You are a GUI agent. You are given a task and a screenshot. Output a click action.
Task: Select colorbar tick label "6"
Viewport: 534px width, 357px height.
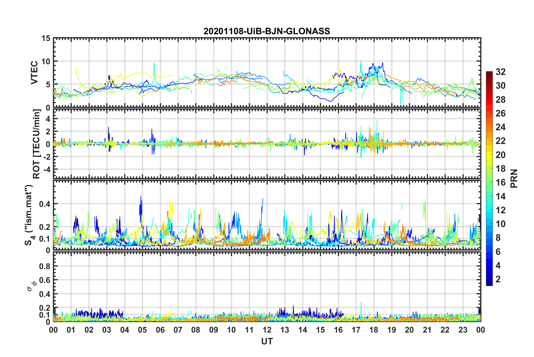[498, 252]
